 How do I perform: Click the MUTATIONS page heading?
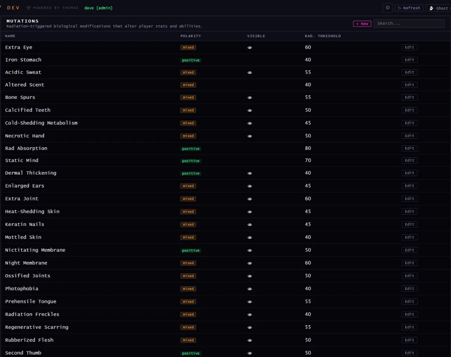click(x=22, y=21)
